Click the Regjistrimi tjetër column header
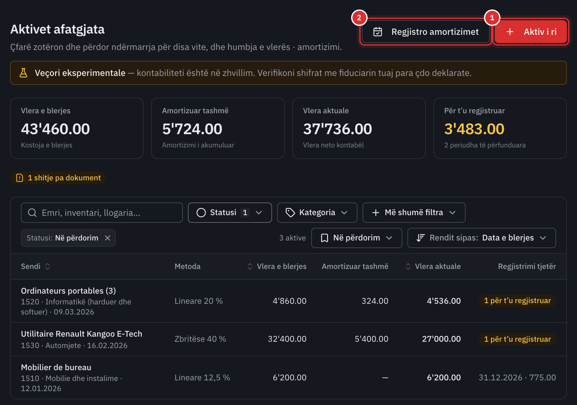 tap(527, 266)
